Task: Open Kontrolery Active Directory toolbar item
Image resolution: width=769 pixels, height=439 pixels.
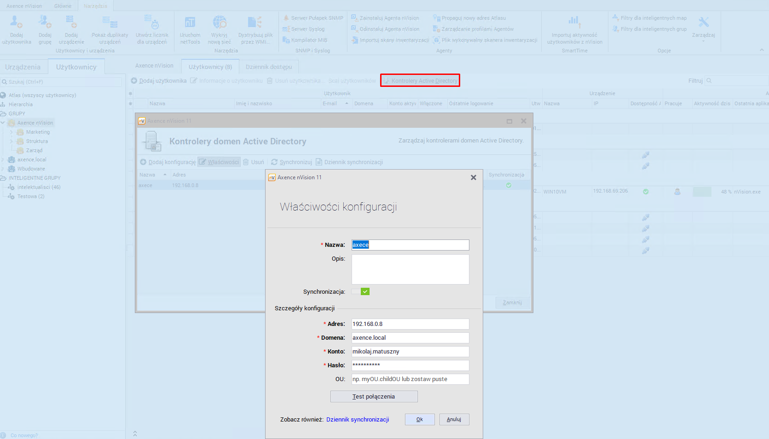Action: [420, 81]
